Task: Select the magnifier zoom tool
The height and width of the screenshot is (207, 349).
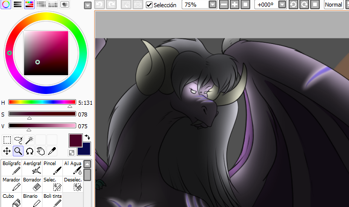Action: tap(18, 151)
